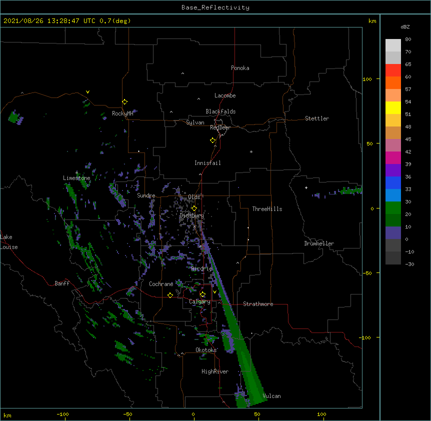Click the yellow marker south of RedDeer

[x=212, y=140]
